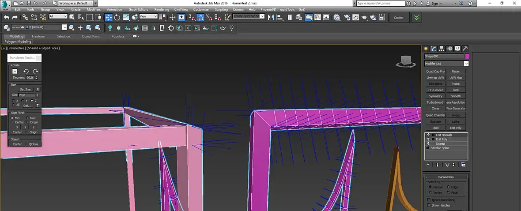Image resolution: width=521 pixels, height=211 pixels.
Task: Activate the Select and Rotate tool
Action: pos(117,18)
